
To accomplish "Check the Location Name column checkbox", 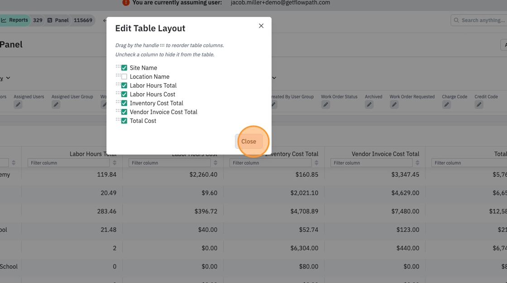I will [124, 76].
